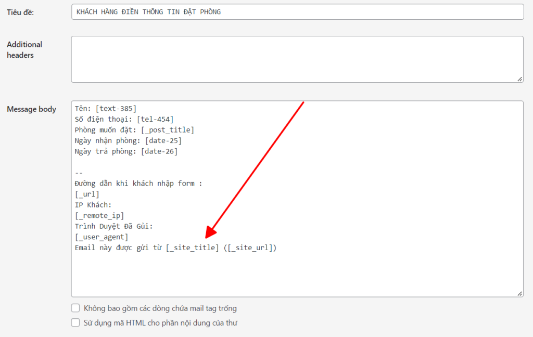The image size is (533, 337).
Task: Click the [_remote_ip] tag line
Action: click(x=99, y=215)
